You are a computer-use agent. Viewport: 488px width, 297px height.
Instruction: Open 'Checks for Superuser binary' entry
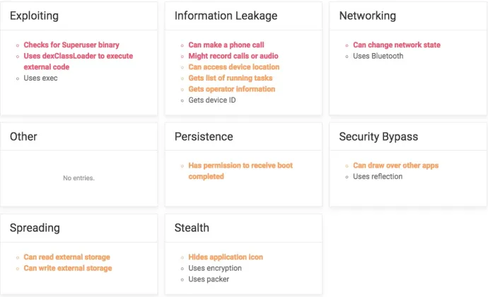(71, 45)
